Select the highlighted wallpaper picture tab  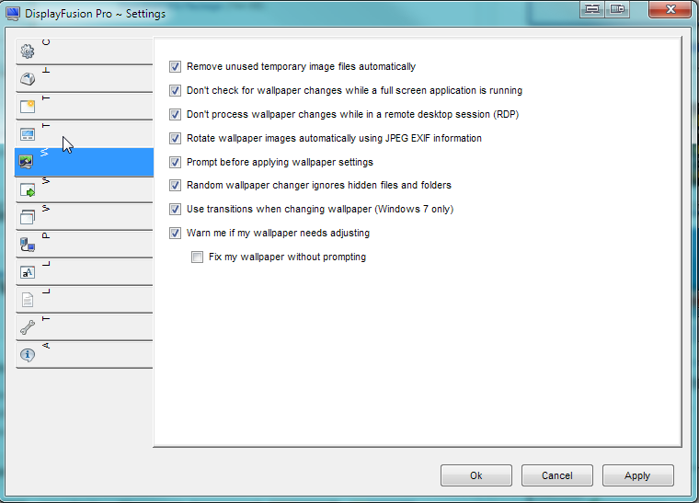click(83, 162)
